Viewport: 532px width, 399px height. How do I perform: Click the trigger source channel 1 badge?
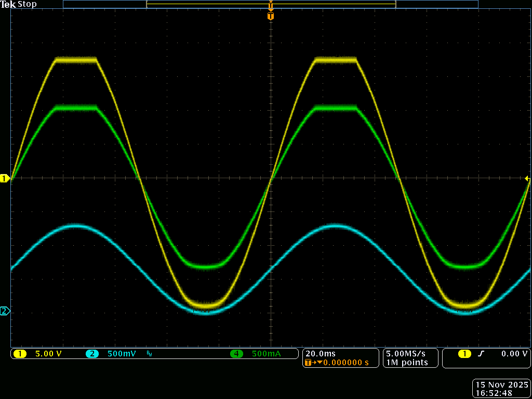464,354
